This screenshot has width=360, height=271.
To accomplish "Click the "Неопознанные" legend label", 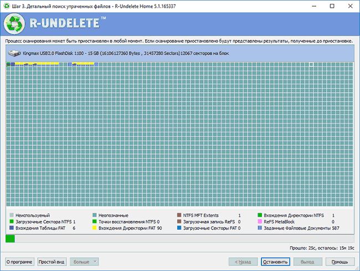I will click(x=114, y=215).
